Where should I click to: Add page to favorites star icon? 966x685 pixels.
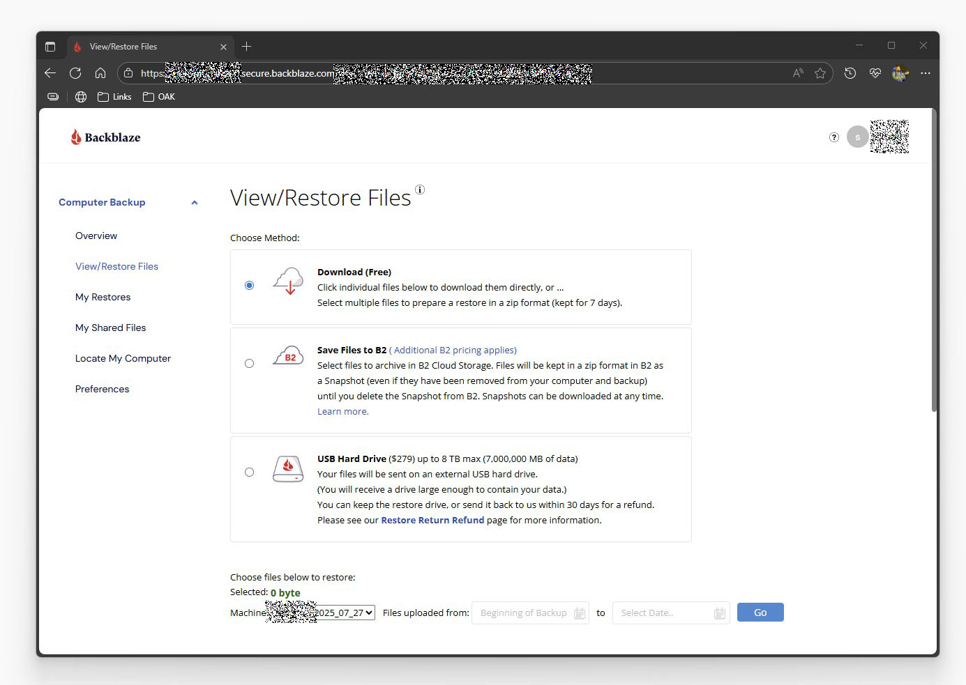click(x=820, y=73)
